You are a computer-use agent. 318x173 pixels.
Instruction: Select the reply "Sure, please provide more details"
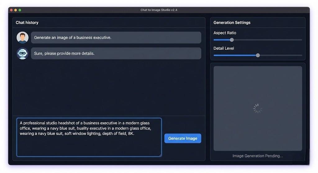[64, 53]
